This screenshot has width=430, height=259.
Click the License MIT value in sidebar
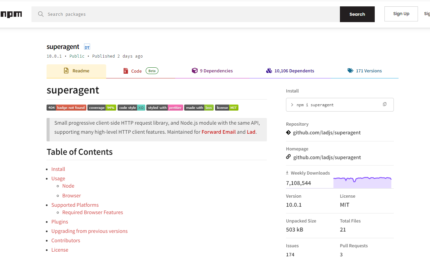coord(345,205)
